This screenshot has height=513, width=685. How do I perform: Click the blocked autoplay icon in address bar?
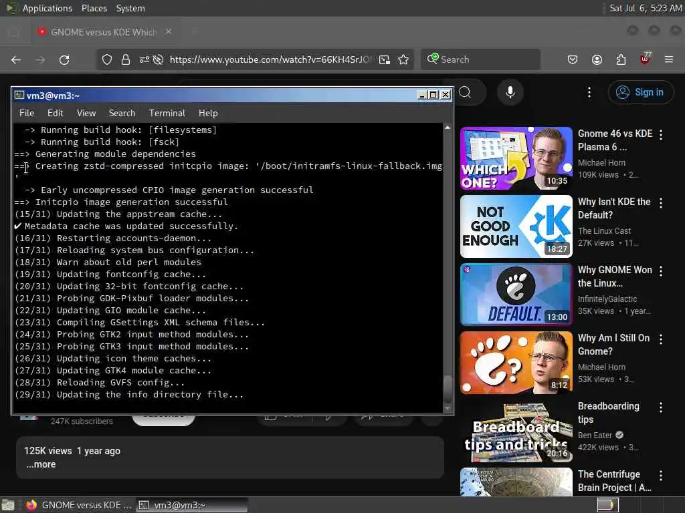(x=158, y=59)
